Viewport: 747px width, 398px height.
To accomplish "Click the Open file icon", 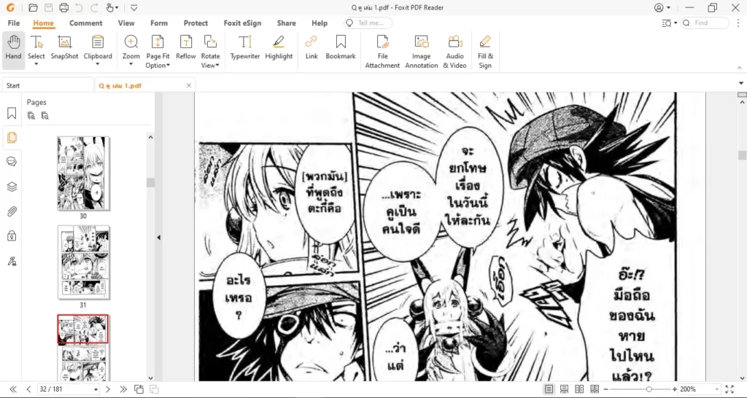I will click(33, 7).
